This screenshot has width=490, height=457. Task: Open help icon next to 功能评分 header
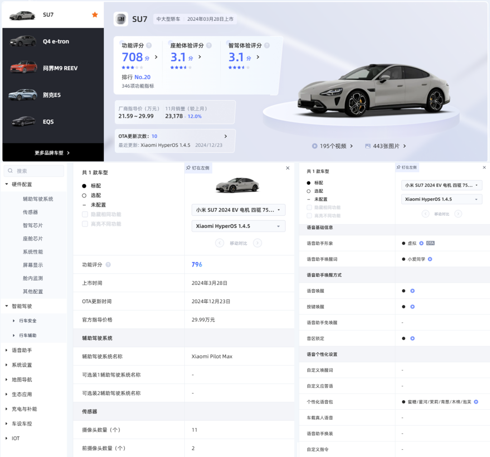pos(149,45)
